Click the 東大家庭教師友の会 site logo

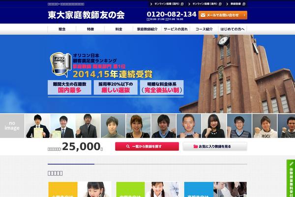[x=86, y=15]
